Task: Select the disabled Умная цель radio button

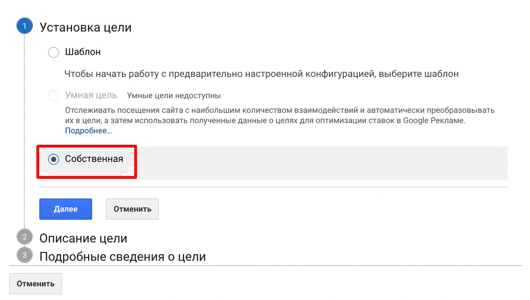Action: point(54,95)
